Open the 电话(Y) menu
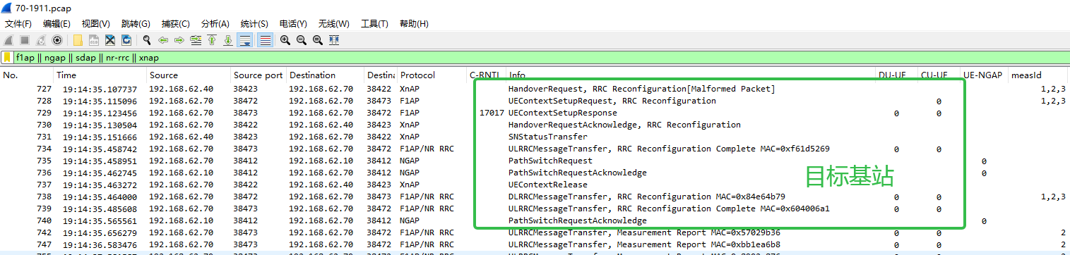Image resolution: width=1070 pixels, height=255 pixels. 294,24
